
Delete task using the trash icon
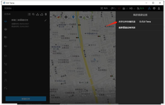tap(46, 14)
